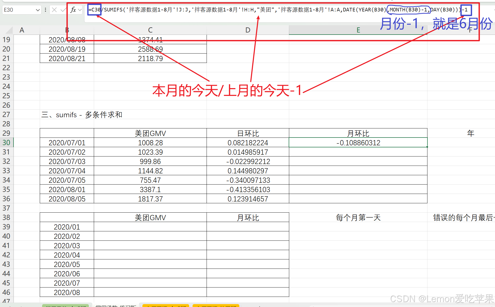The height and width of the screenshot is (307, 495).
Task: Click cell 2020/05 in the monthly table
Action: (67, 264)
